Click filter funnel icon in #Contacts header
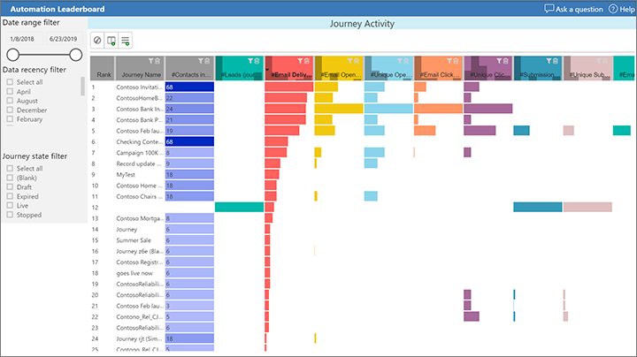This screenshot has height=357, width=637. [201, 61]
